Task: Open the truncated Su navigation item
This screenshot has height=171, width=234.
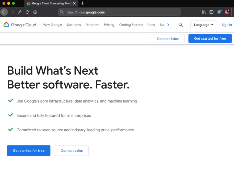Action: [x=162, y=25]
